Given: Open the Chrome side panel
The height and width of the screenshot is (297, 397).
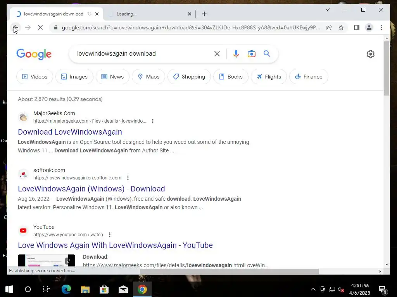Looking at the screenshot, I should tap(357, 27).
